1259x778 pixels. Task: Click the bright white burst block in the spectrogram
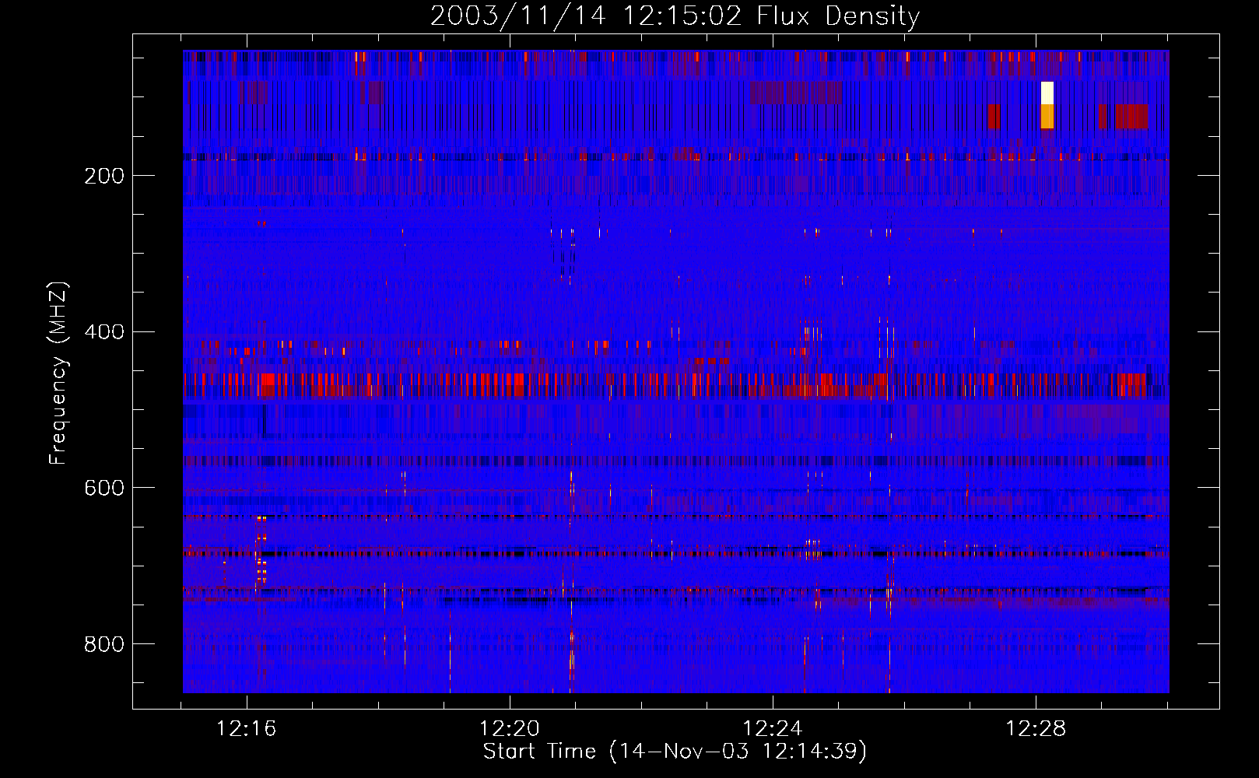(1047, 93)
